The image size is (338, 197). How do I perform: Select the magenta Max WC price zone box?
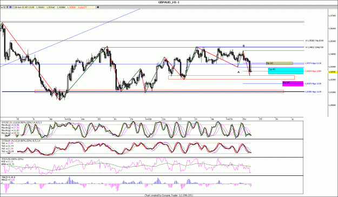(x=293, y=84)
